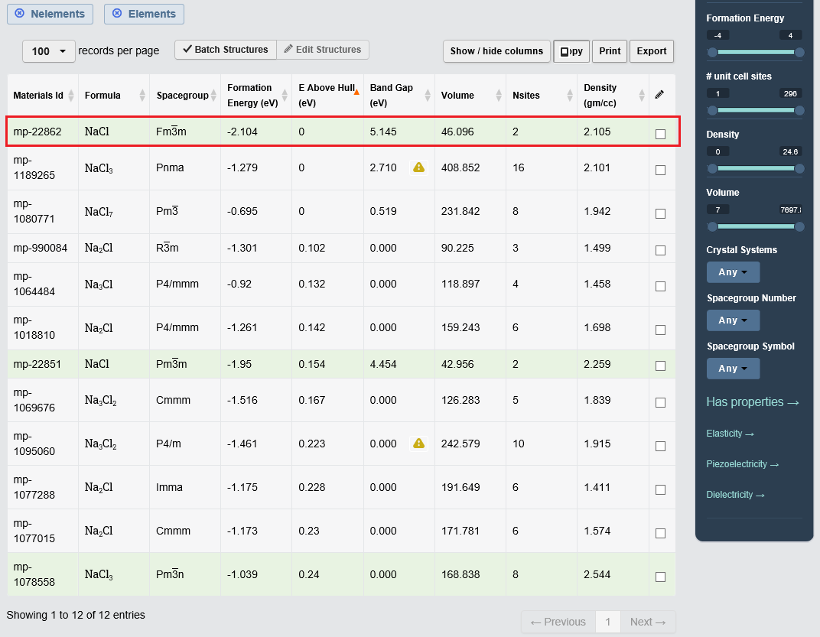Open Spacegroup Number Any dropdown
Viewport: 820px width, 637px height.
coord(733,320)
